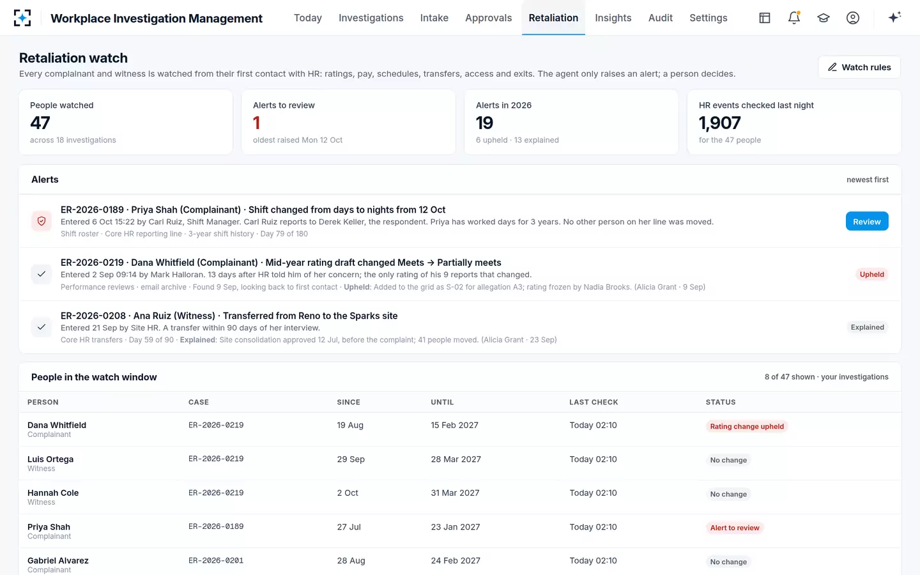Click the app logo icon

click(22, 18)
